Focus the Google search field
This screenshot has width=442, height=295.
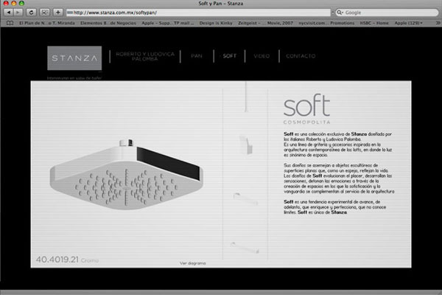click(387, 13)
